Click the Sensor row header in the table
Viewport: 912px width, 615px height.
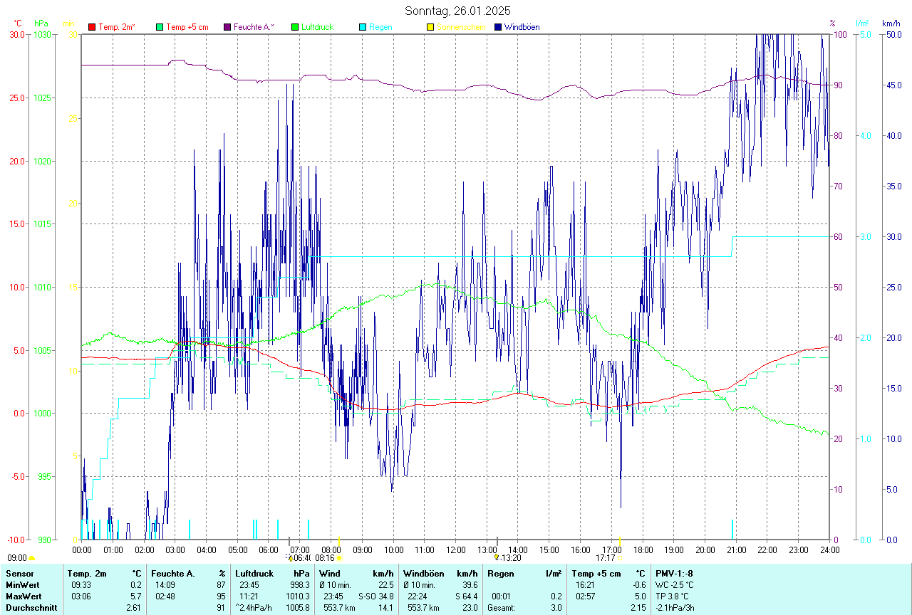[x=19, y=573]
